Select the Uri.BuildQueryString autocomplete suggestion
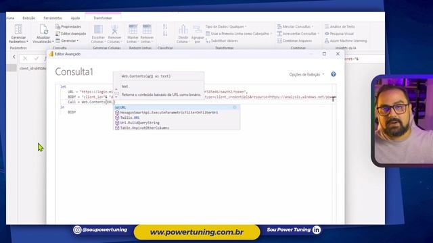This screenshot has width=433, height=243. coord(177,123)
